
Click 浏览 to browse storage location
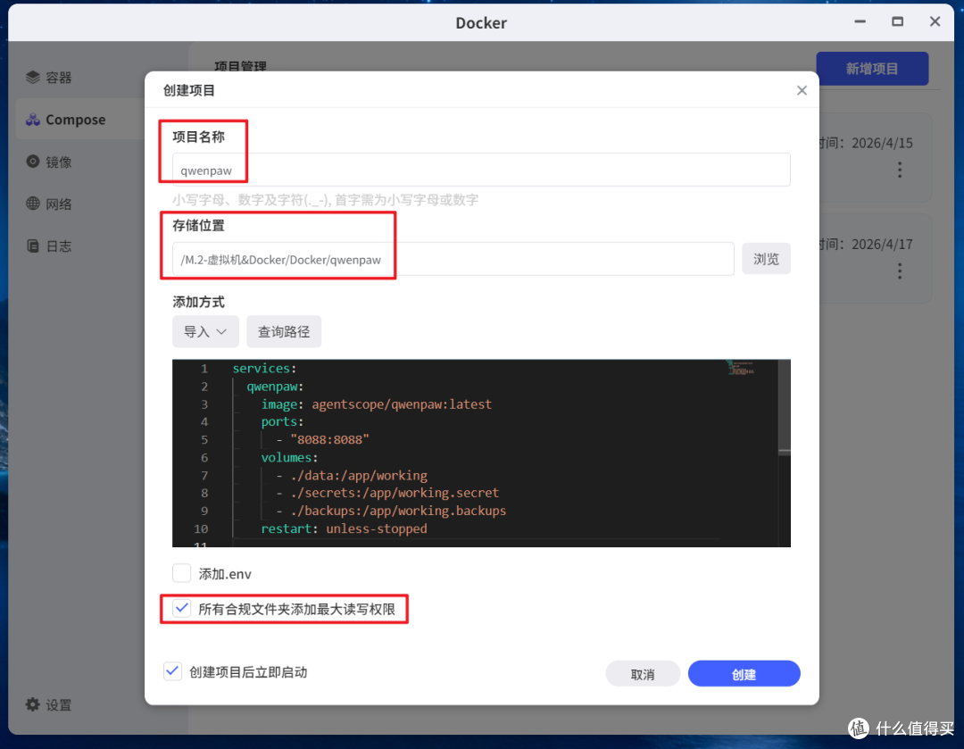pyautogui.click(x=766, y=259)
